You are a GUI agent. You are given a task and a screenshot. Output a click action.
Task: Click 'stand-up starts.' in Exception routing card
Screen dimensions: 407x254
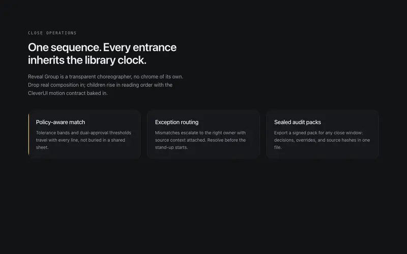[x=171, y=147]
